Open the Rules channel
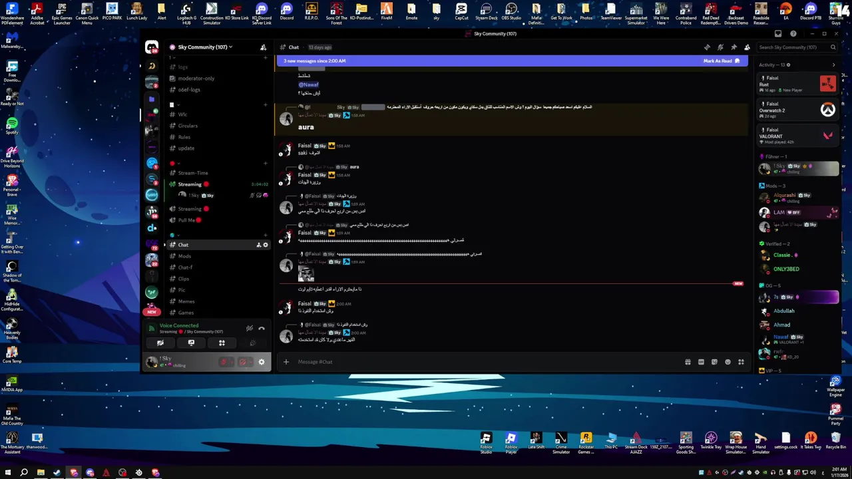 coord(218,137)
